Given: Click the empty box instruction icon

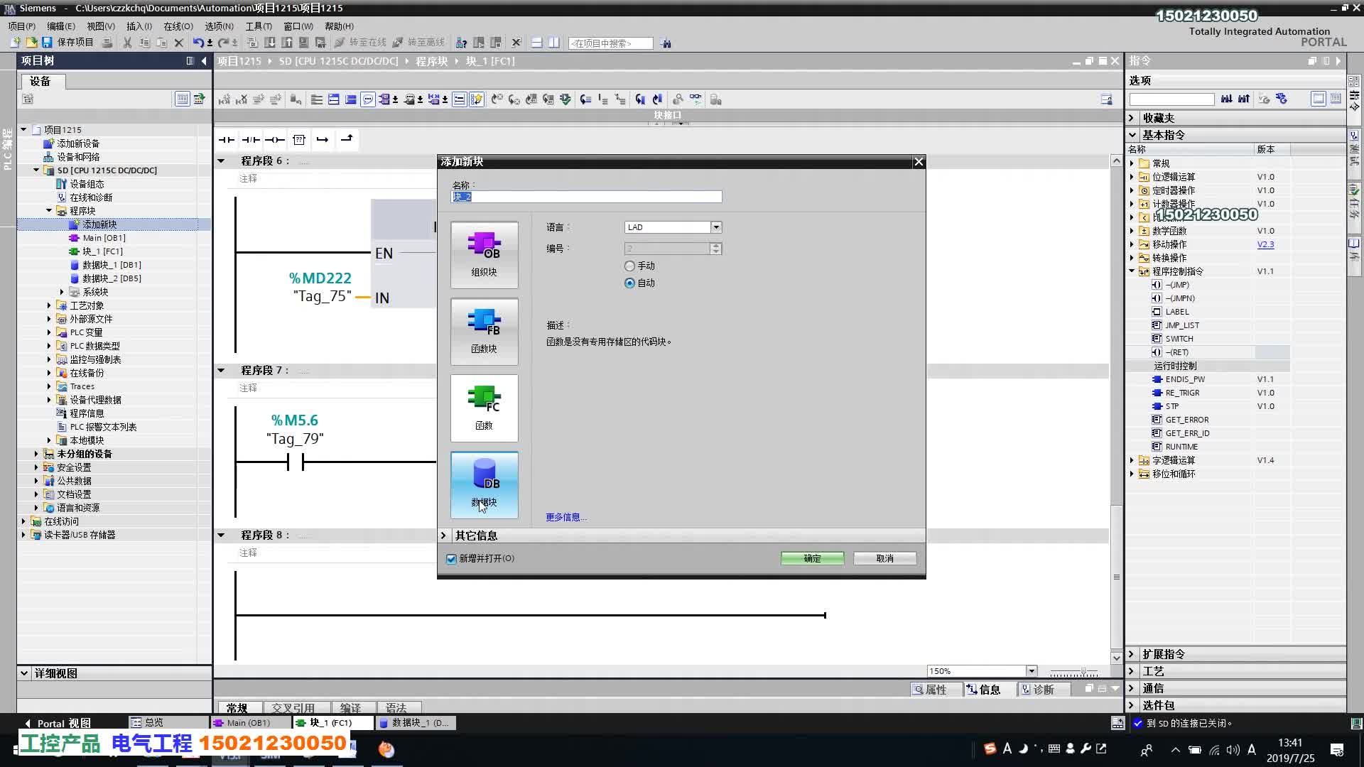Looking at the screenshot, I should click(299, 140).
